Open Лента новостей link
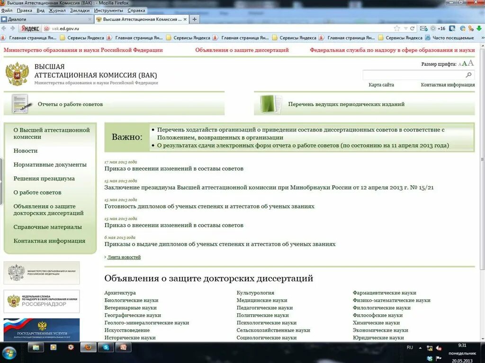 [124, 257]
